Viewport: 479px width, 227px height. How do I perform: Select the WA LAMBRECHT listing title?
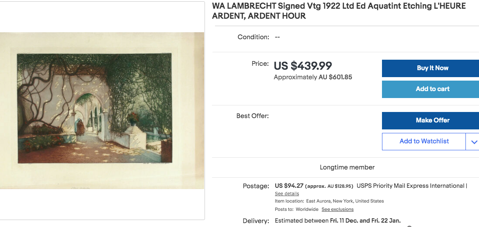click(339, 11)
